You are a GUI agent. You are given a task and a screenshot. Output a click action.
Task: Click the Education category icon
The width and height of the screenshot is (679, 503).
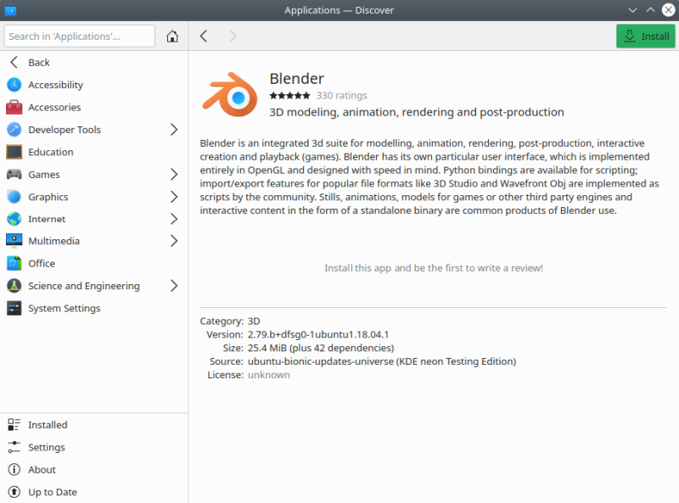coord(14,152)
